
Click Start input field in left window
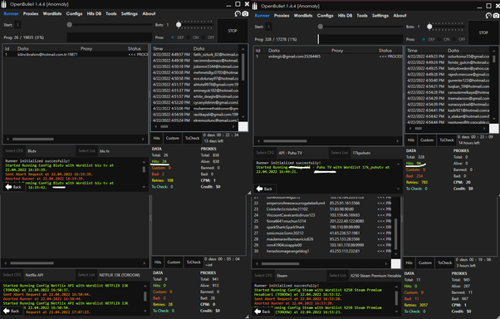click(x=18, y=25)
